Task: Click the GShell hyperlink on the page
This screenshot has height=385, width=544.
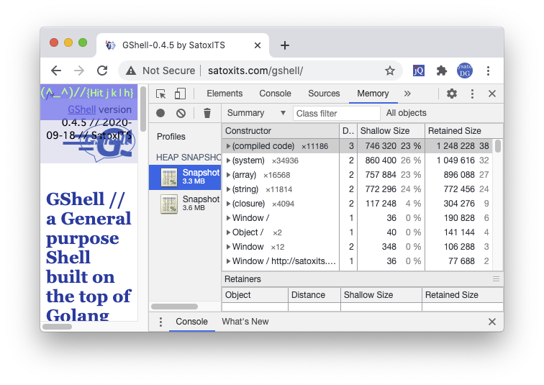Action: 81,110
